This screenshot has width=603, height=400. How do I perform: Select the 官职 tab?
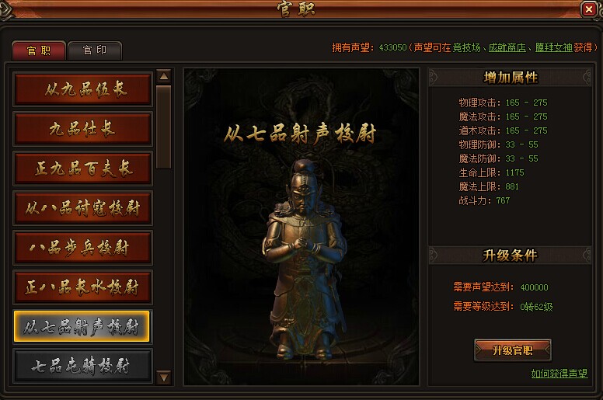click(x=39, y=50)
